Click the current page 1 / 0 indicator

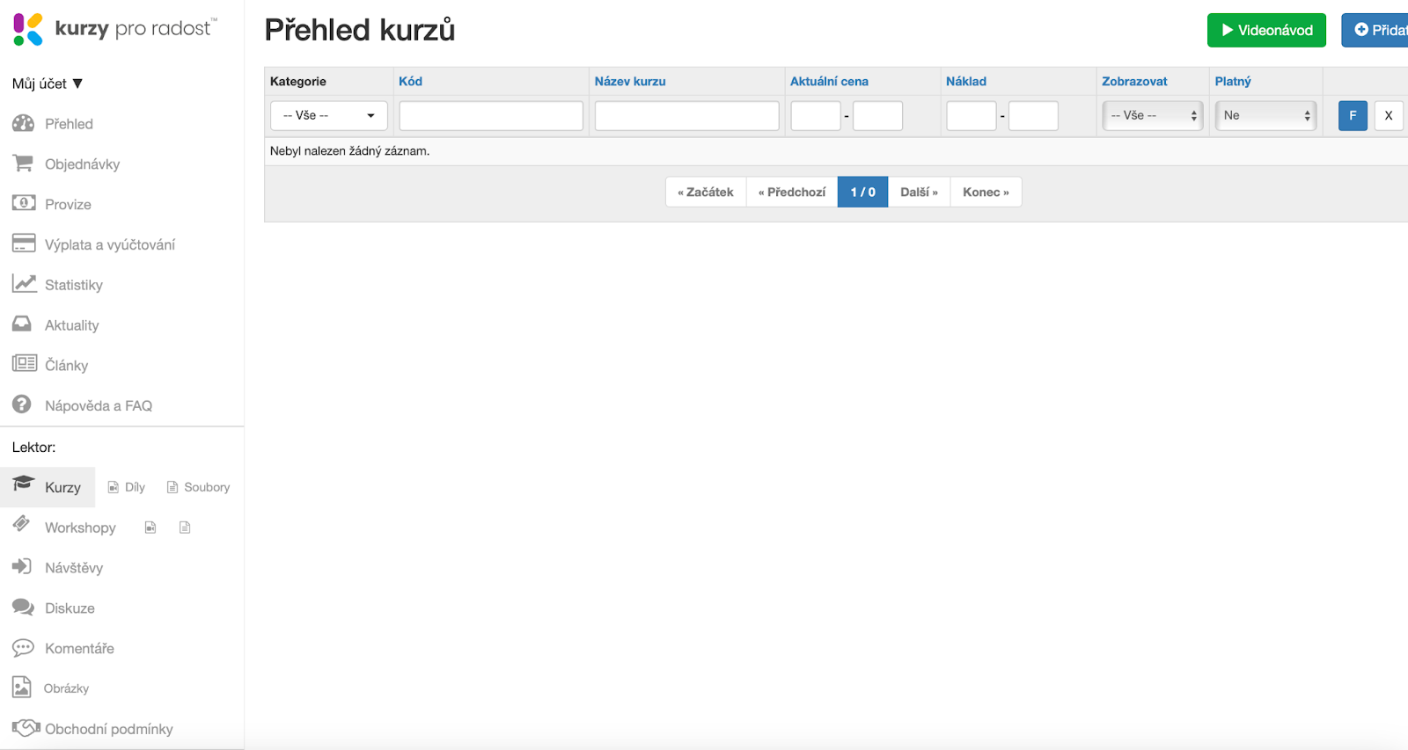(x=862, y=192)
